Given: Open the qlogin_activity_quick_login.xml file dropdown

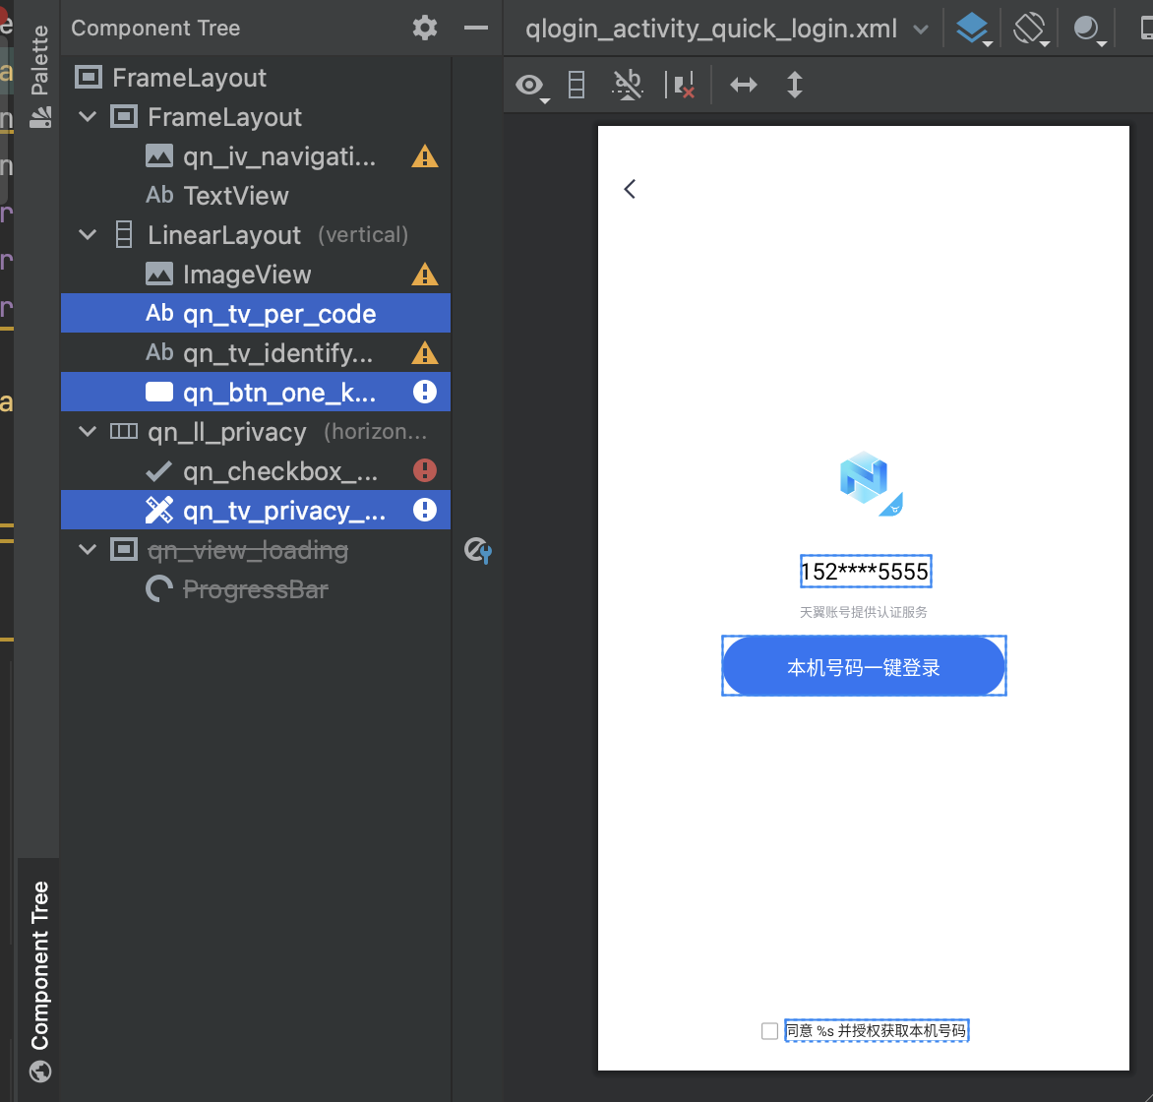Looking at the screenshot, I should coord(922,29).
